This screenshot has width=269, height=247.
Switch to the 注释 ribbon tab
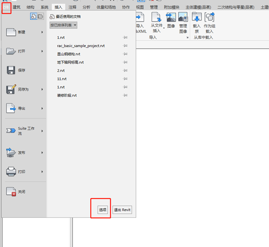click(72, 7)
